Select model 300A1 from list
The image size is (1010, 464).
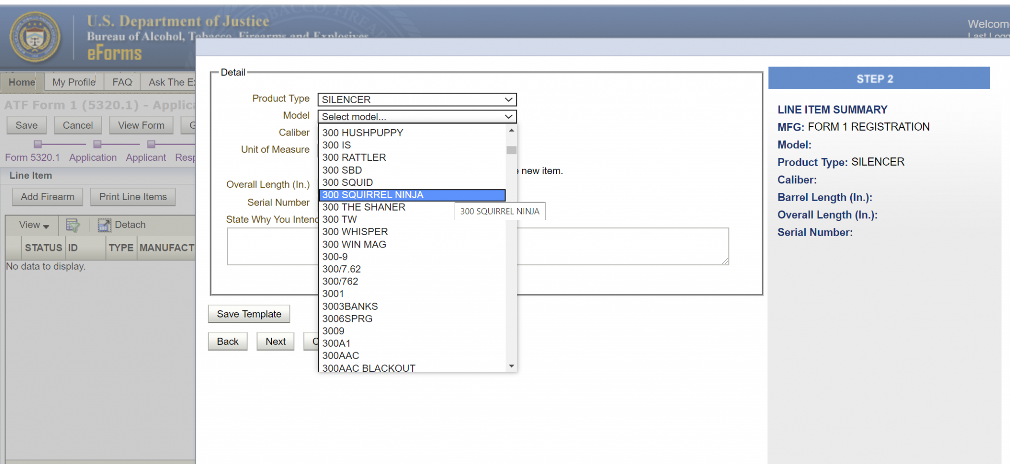(412, 343)
